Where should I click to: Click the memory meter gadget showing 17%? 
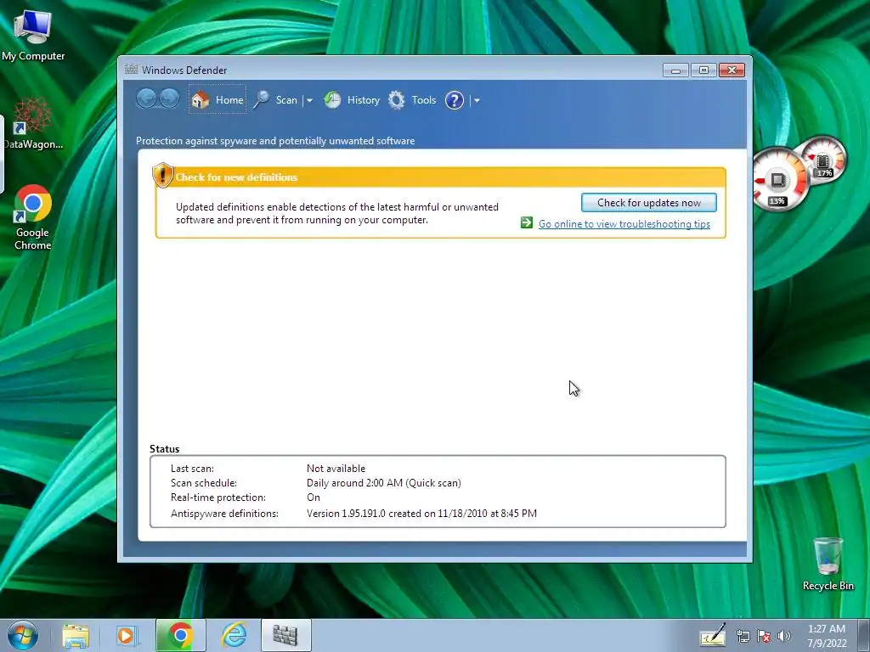pyautogui.click(x=822, y=160)
